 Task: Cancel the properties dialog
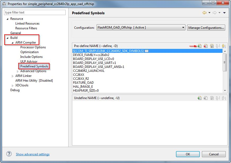pos(214,154)
